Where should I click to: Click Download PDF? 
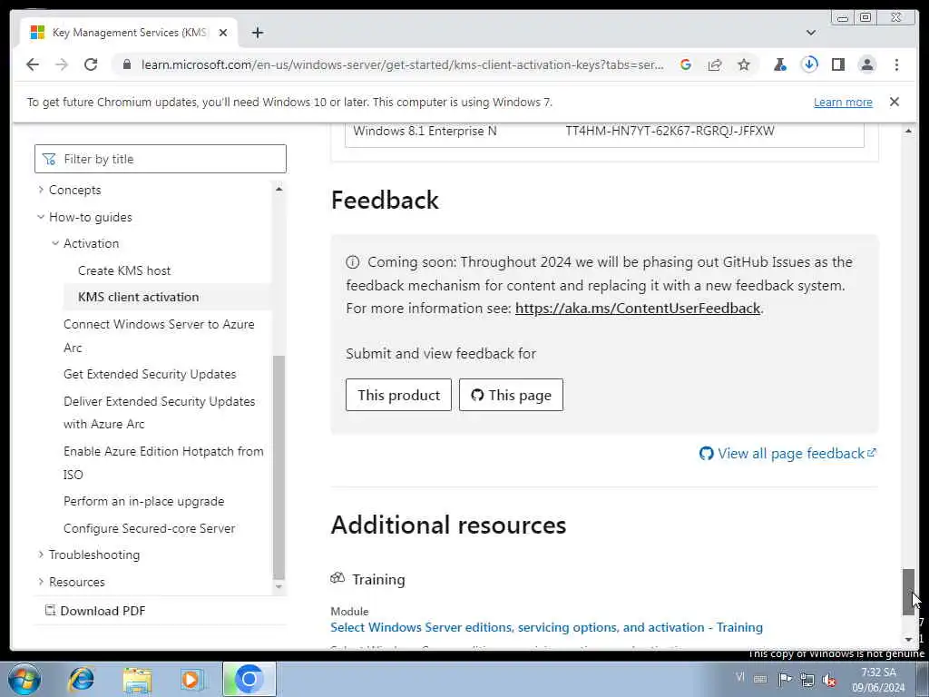tap(95, 611)
